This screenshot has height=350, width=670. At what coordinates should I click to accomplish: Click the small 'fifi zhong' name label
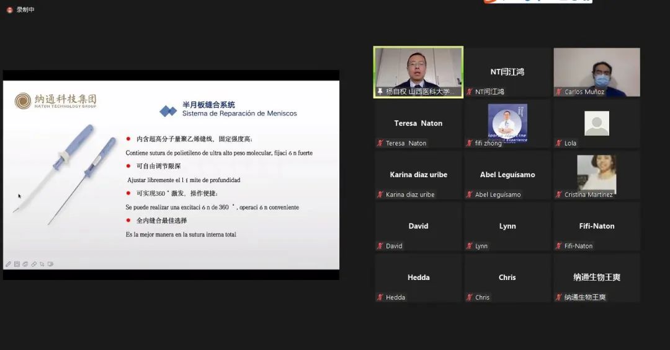488,144
